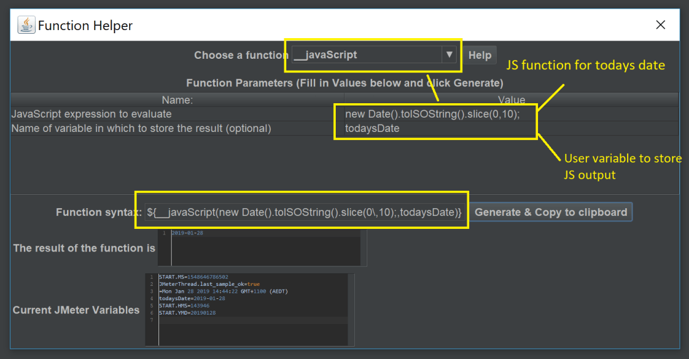The width and height of the screenshot is (689, 359).
Task: Select the Value column header
Action: coord(511,99)
